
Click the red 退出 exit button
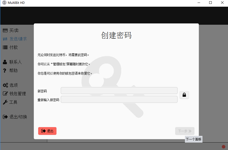click(x=47, y=131)
